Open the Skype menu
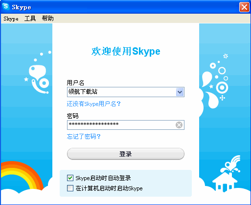 (x=11, y=19)
